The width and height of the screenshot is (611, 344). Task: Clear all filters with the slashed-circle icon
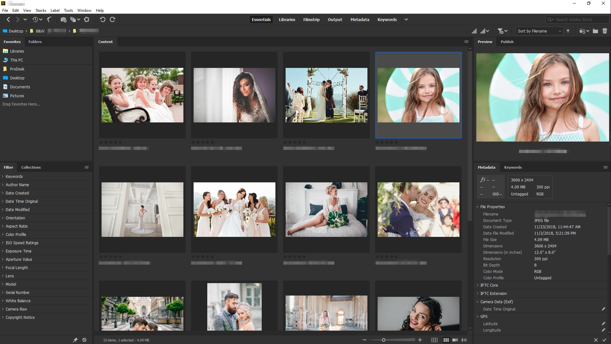[x=84, y=340]
